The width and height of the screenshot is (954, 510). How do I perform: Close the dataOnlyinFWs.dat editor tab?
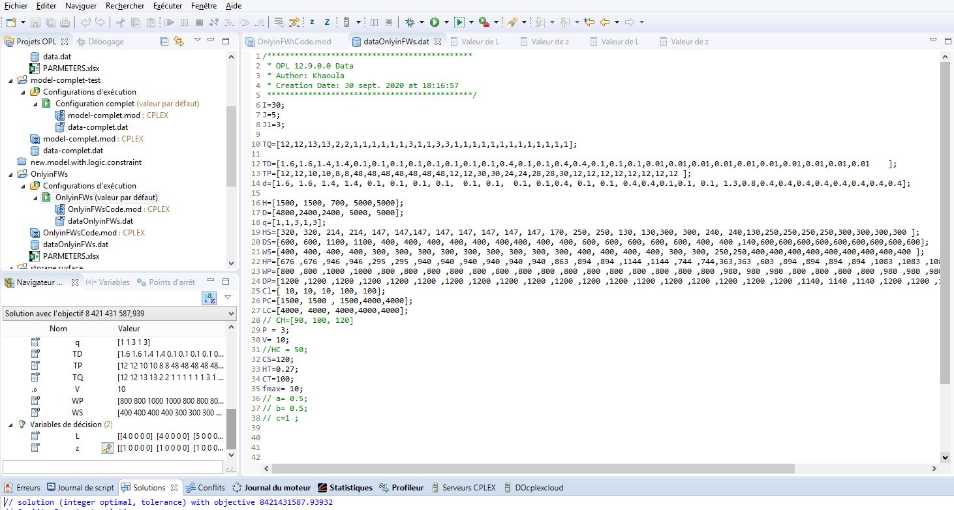coord(438,41)
